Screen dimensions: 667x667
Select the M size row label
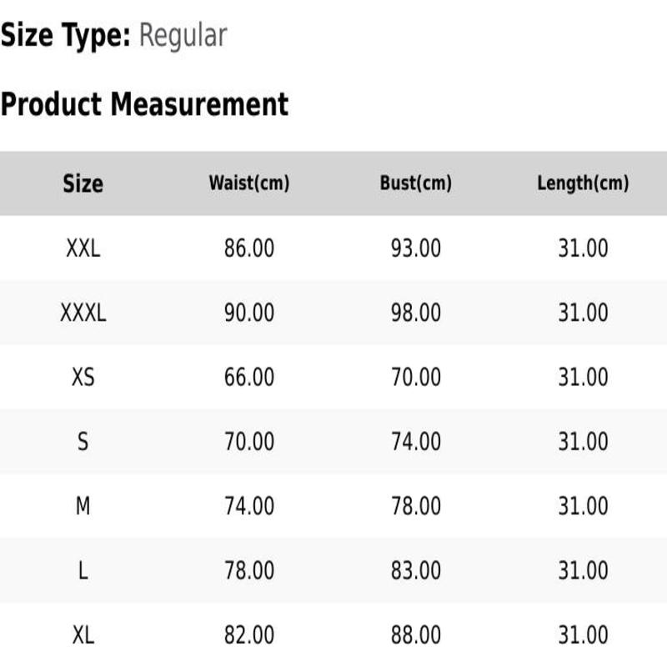(83, 506)
